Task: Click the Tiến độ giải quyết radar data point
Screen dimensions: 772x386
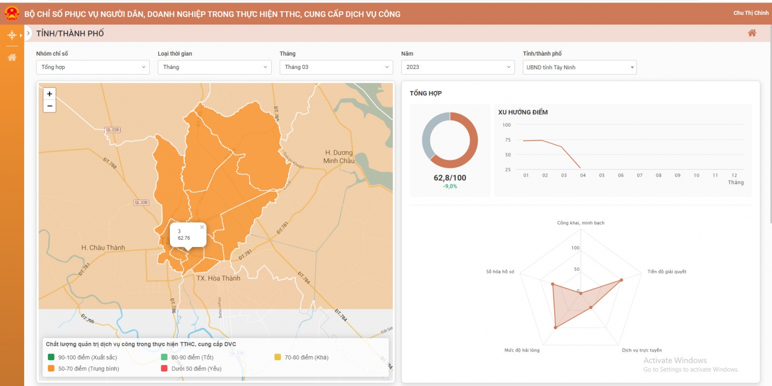Action: point(621,280)
